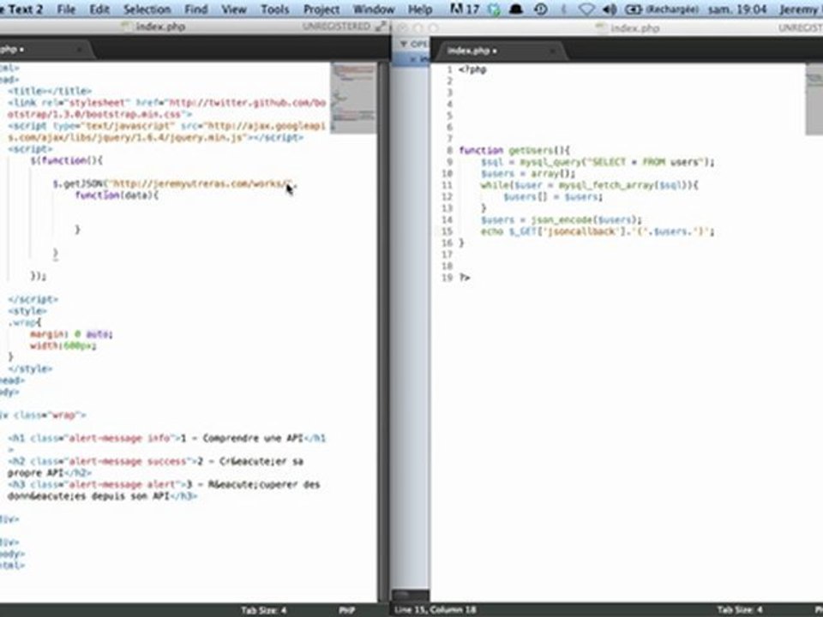Screen dimensions: 823x617
Task: Click the while mysql_fetch_array line
Action: click(x=590, y=185)
